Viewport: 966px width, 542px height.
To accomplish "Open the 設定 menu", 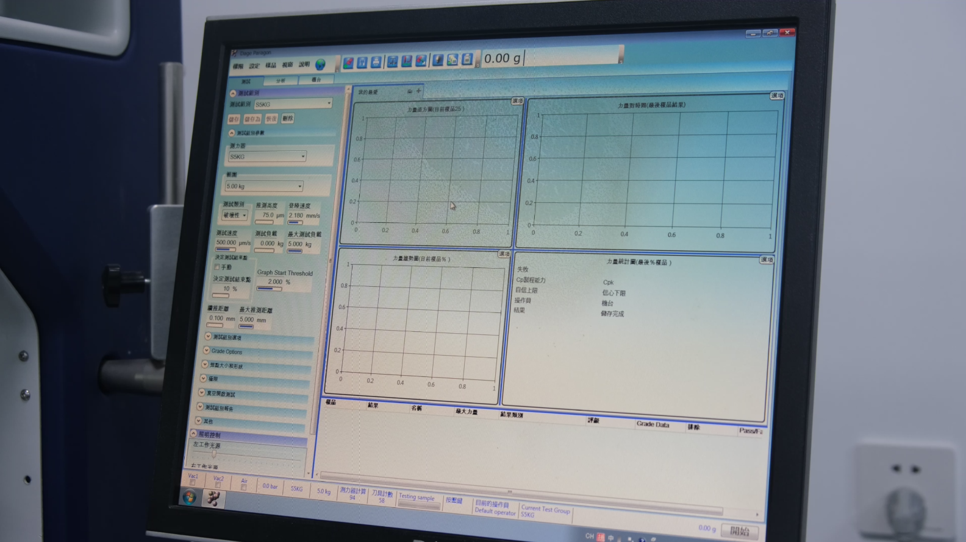I will (254, 66).
